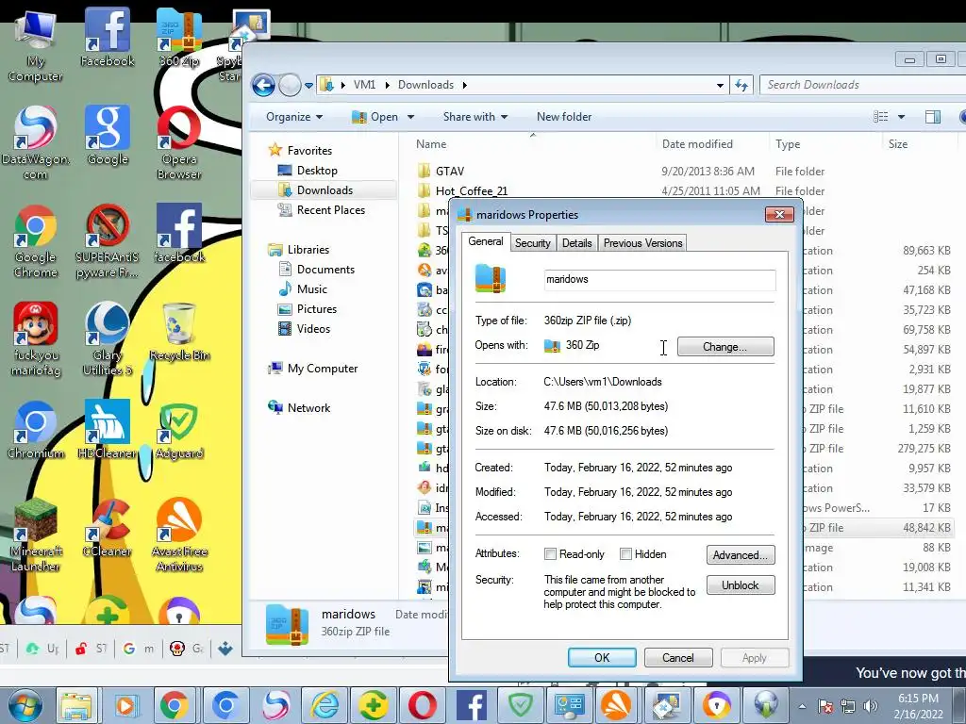Open the Facebook desktop shortcut in the top row
The image size is (966, 724).
pos(108,37)
